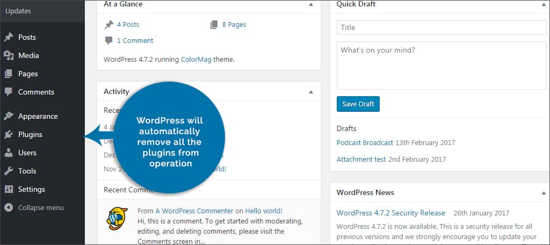Open the Media menu
Viewport: 550px width, 245px height.
pyautogui.click(x=28, y=55)
